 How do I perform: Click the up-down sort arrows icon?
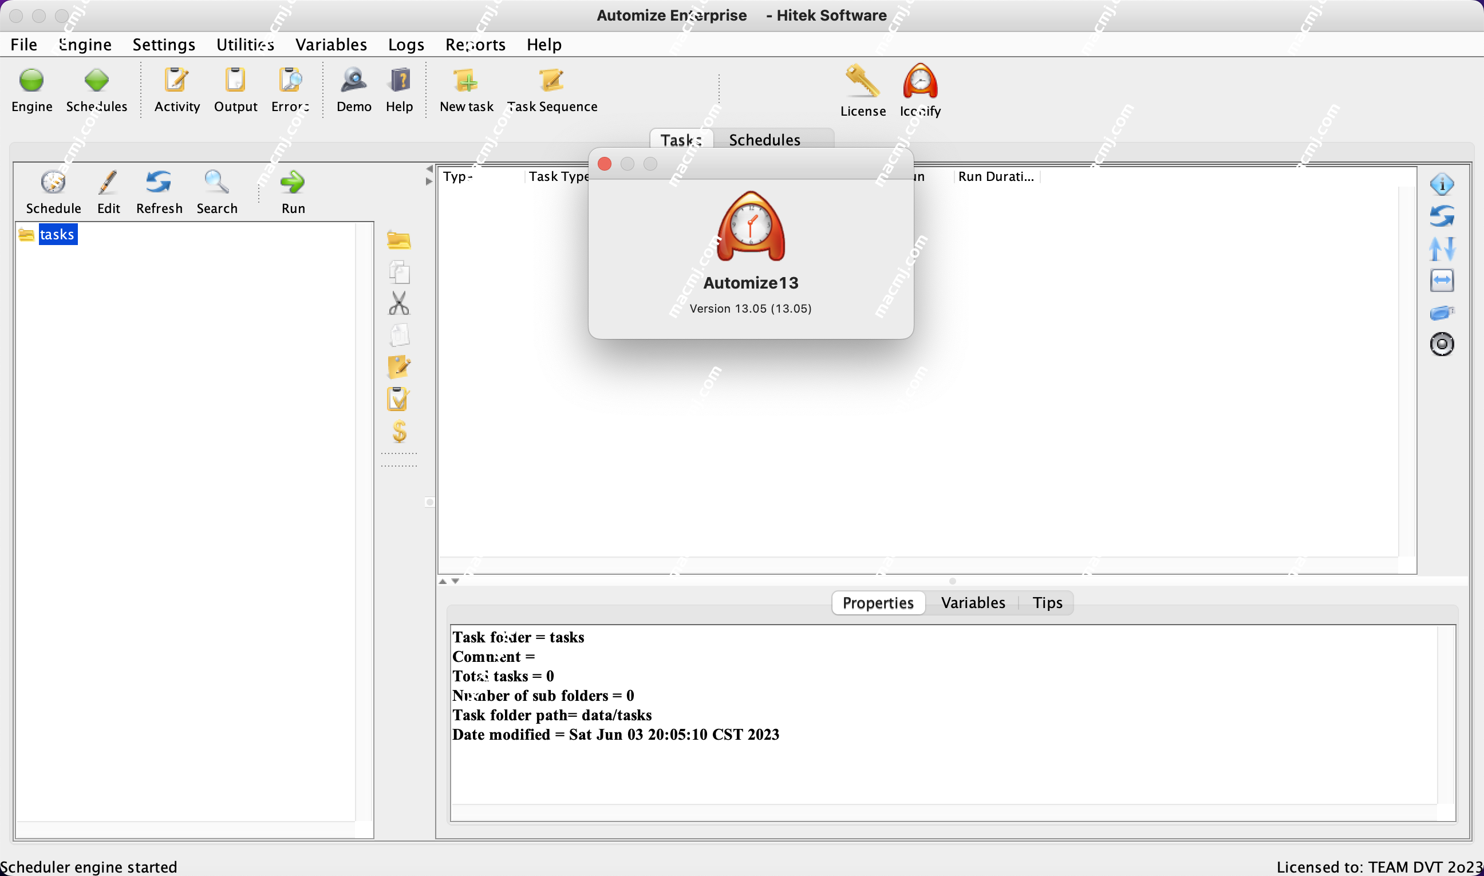pos(1442,248)
